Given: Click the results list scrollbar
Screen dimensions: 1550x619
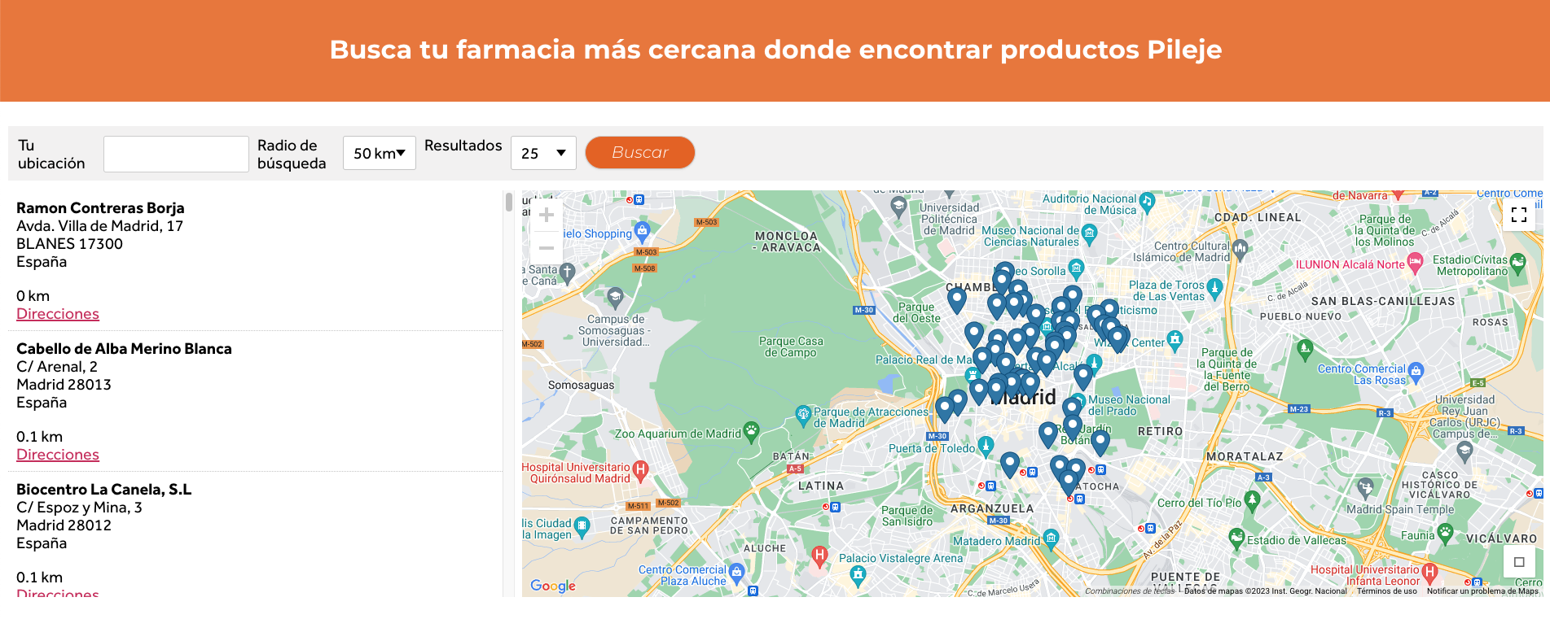Looking at the screenshot, I should (509, 202).
